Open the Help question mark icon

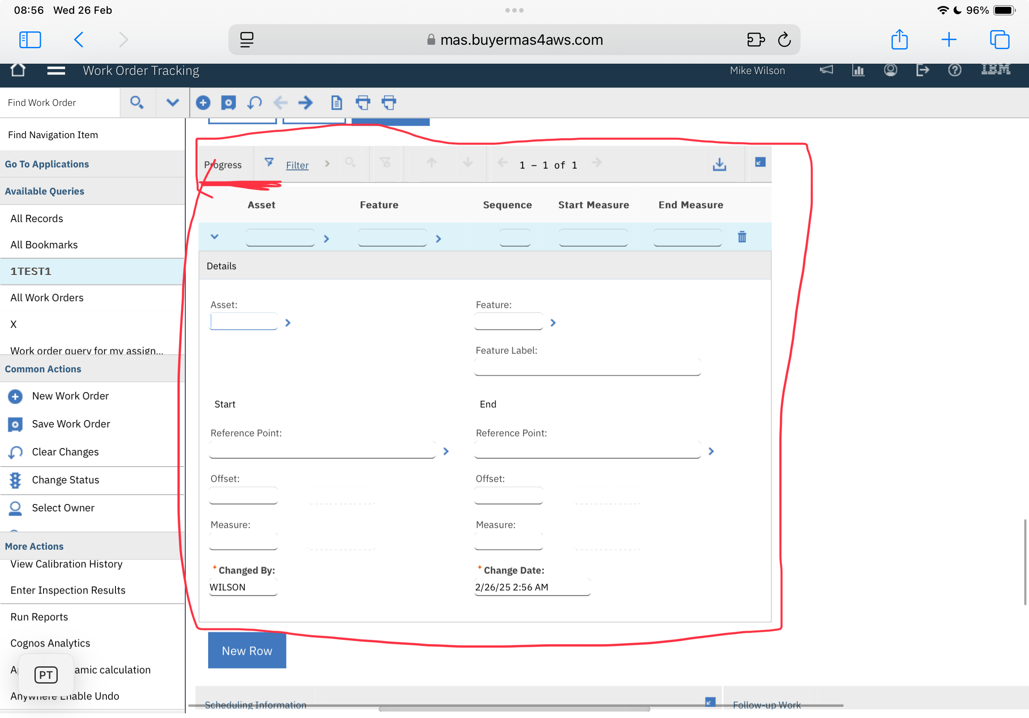click(x=954, y=70)
